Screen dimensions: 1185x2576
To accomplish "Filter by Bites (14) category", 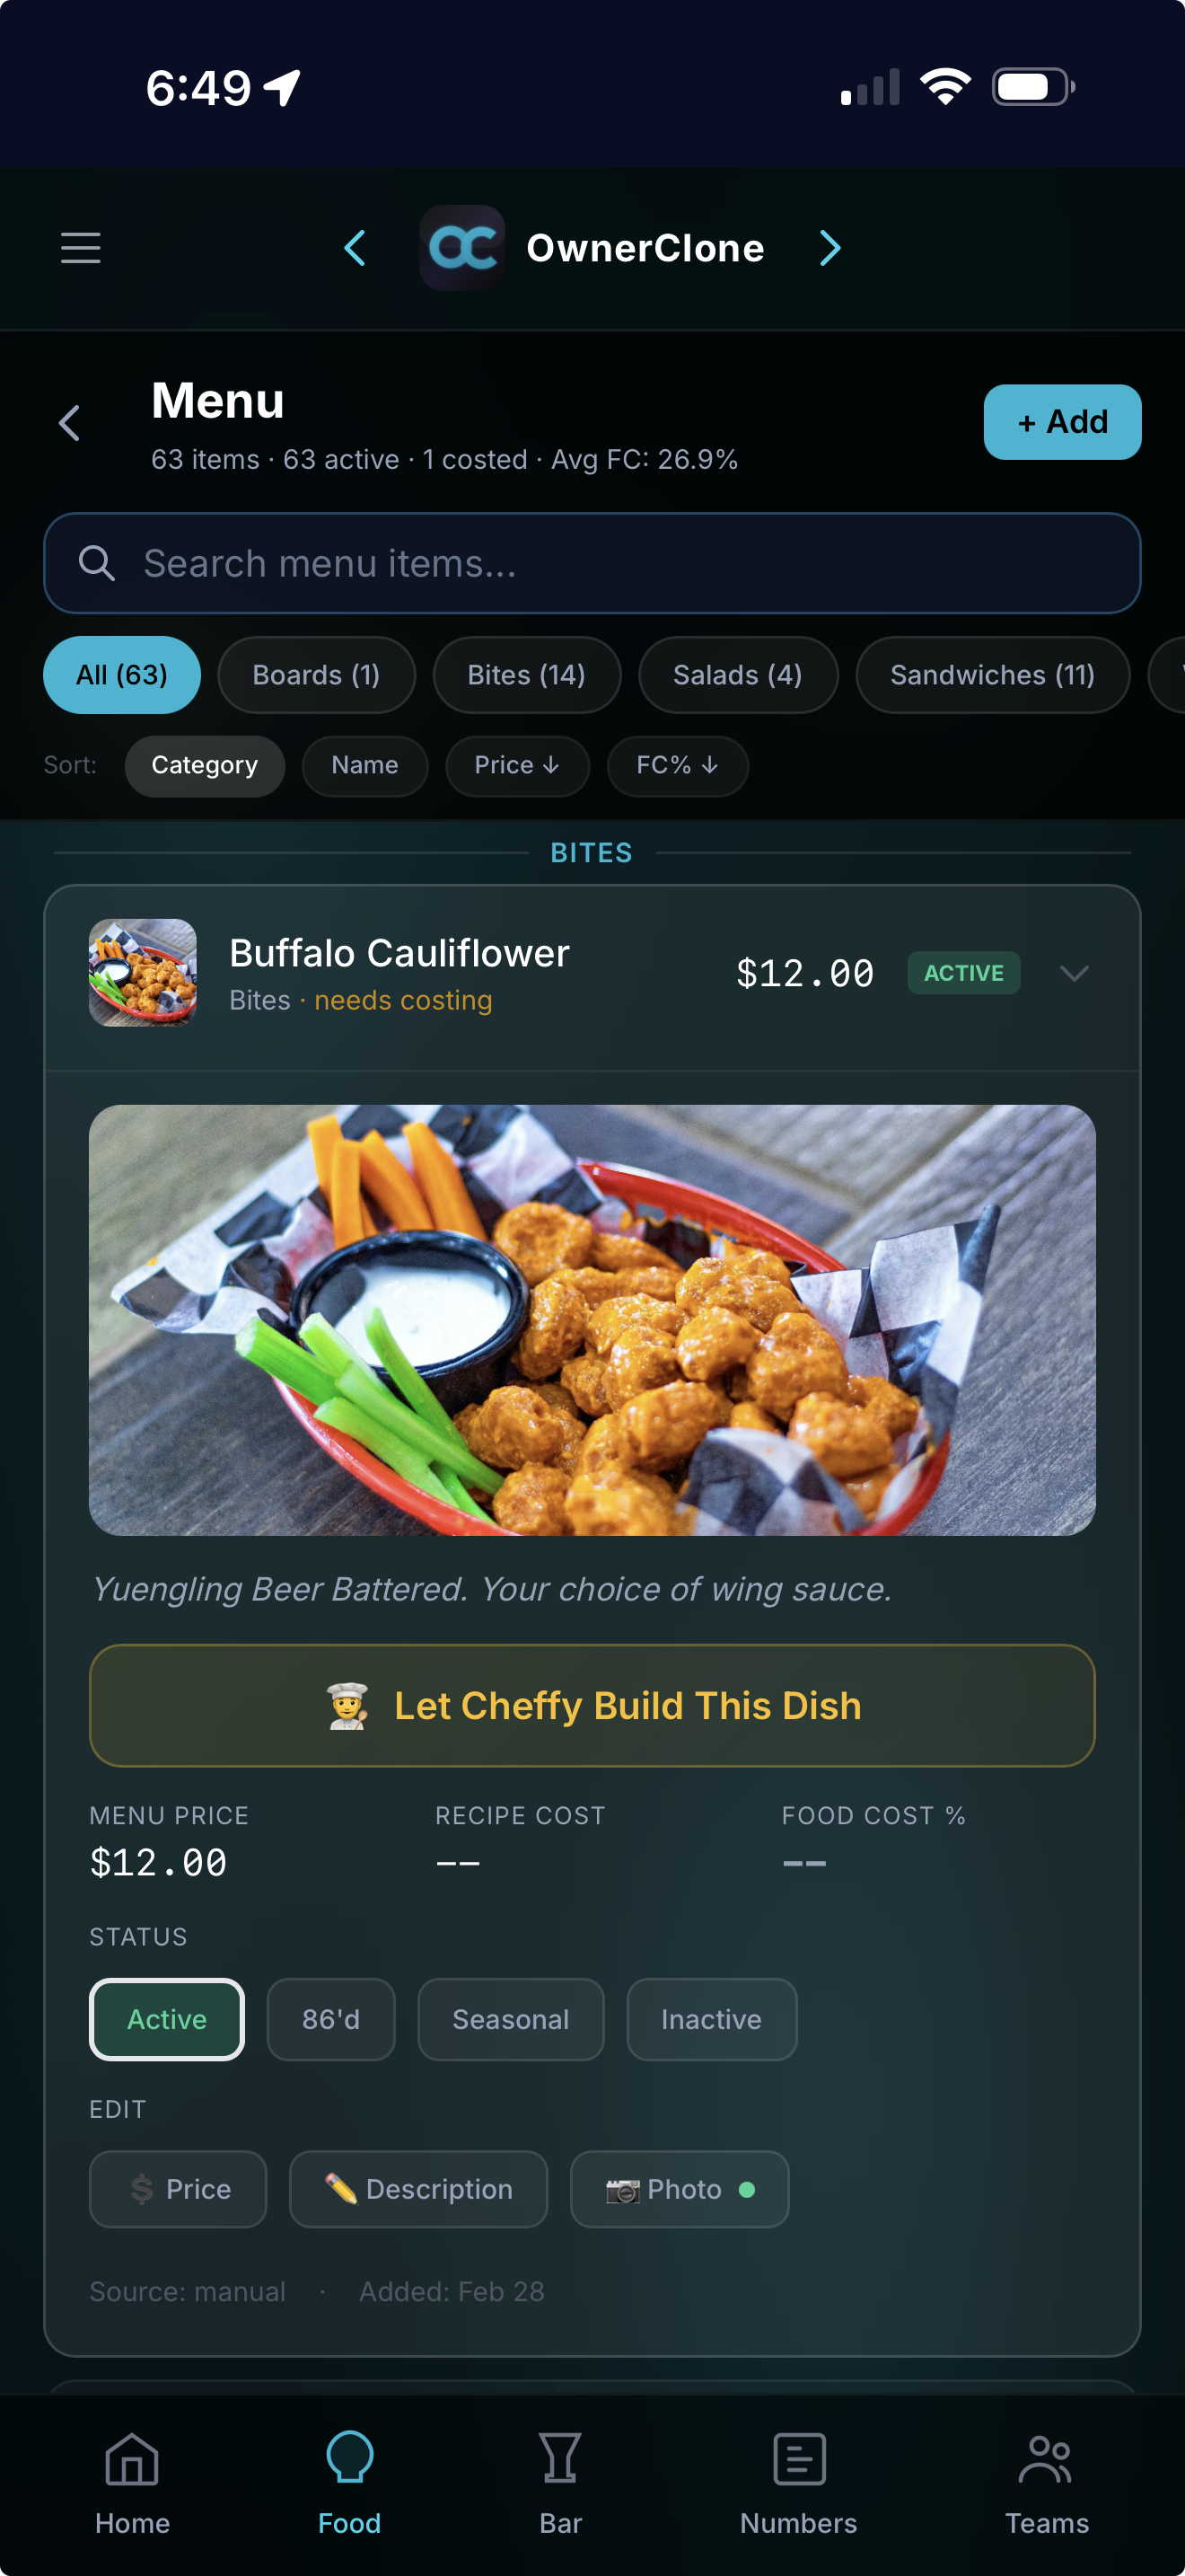I will click(527, 675).
